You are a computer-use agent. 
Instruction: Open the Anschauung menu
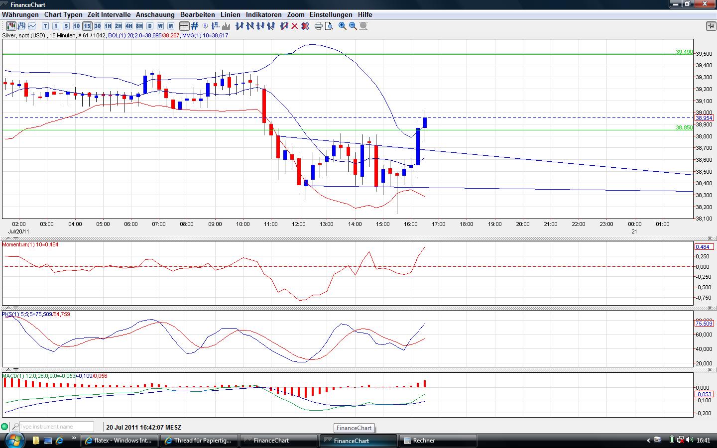pyautogui.click(x=155, y=15)
